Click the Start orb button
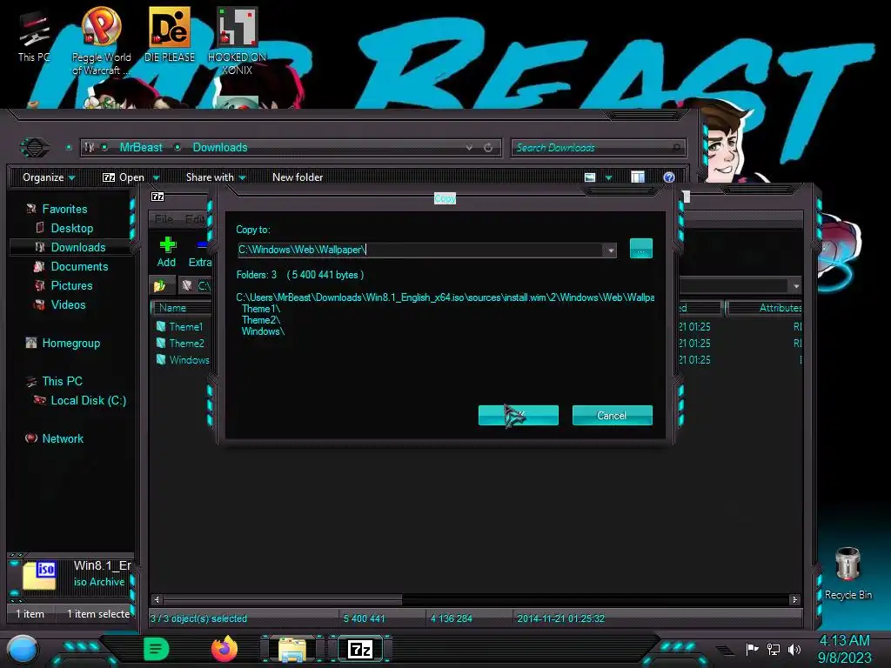Image resolution: width=891 pixels, height=668 pixels. (23, 649)
